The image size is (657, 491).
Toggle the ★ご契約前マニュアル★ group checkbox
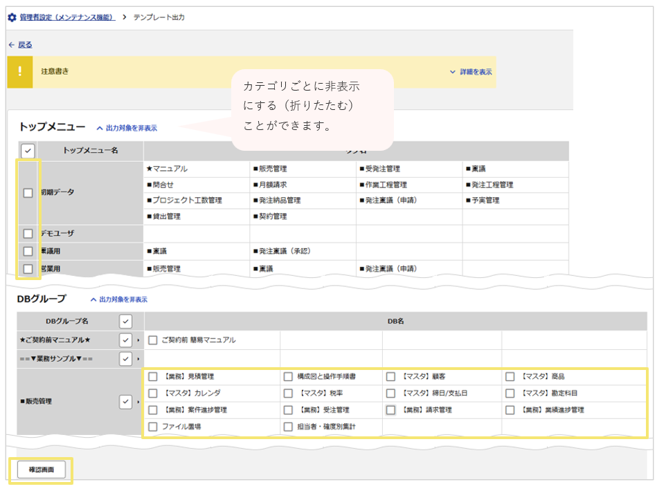pyautogui.click(x=126, y=340)
